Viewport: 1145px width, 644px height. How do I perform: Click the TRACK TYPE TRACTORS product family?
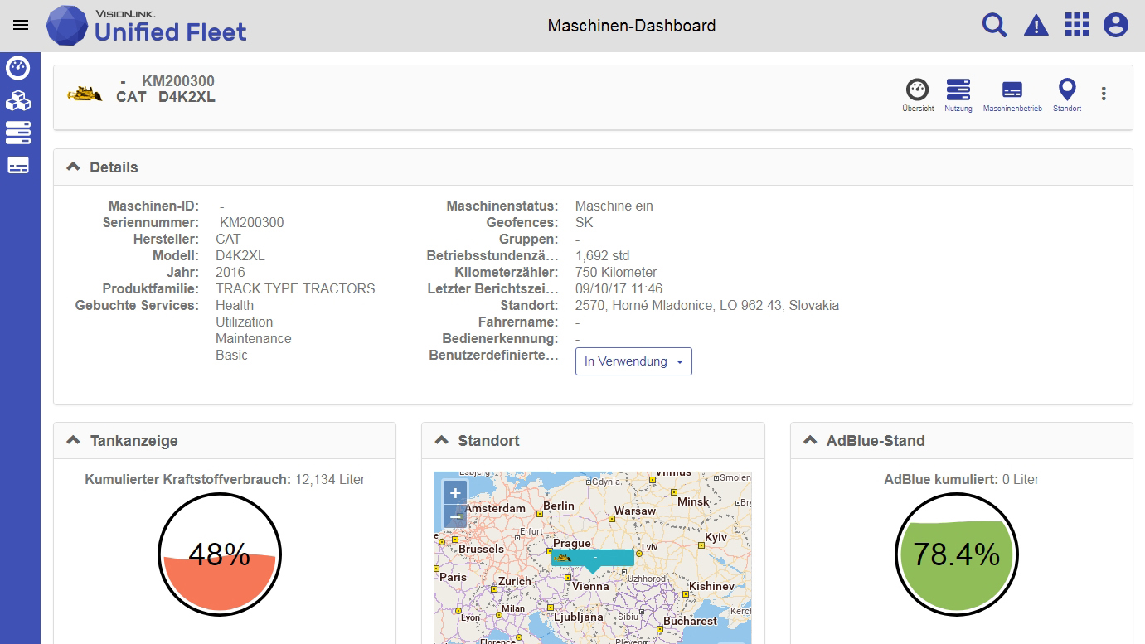coord(295,288)
